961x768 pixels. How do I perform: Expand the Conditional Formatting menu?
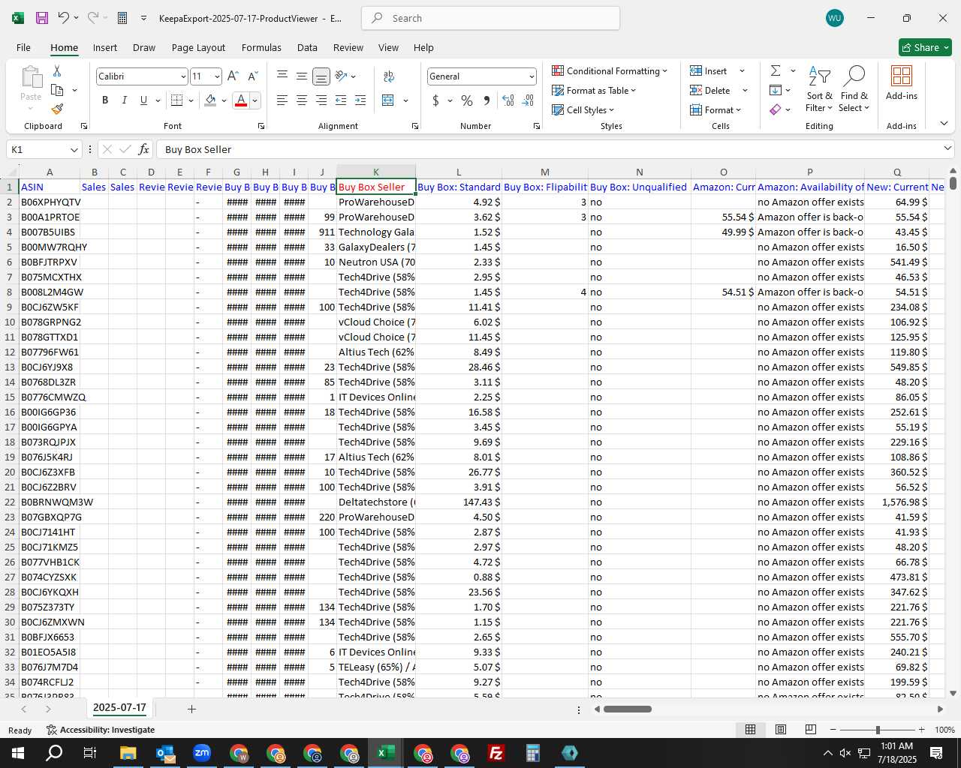tap(610, 70)
